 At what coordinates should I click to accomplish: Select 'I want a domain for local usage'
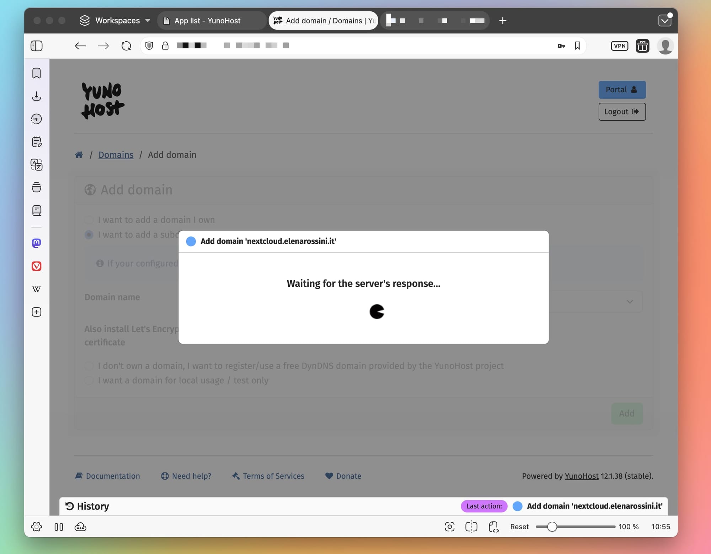[x=89, y=380]
